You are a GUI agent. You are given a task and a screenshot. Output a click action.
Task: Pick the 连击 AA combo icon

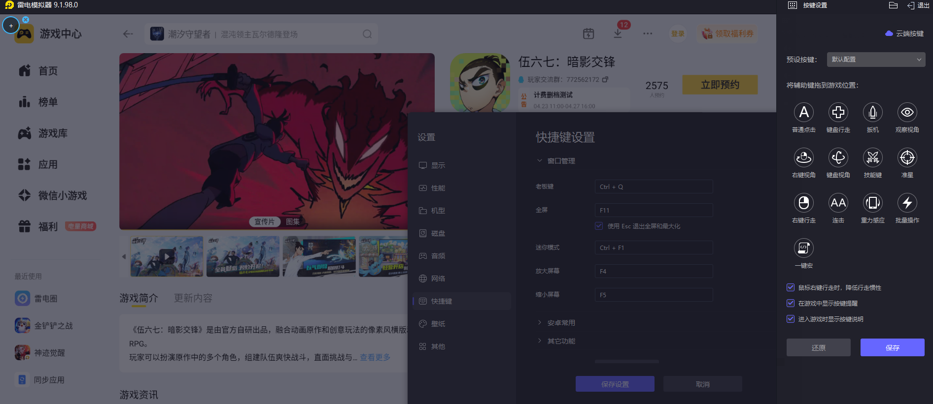[838, 203]
